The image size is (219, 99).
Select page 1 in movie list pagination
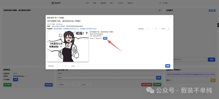(x=76, y=85)
